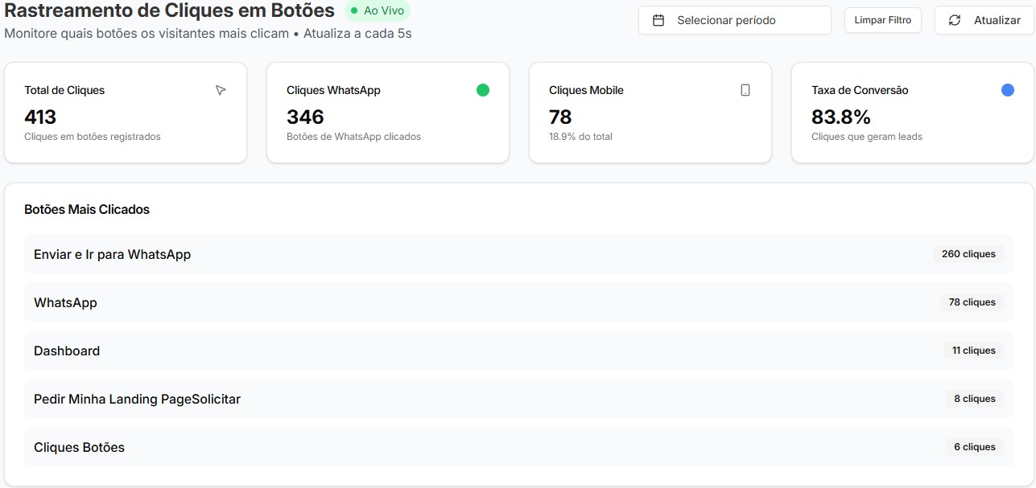
Task: Click the Botões Mais Clicados heading
Action: 87,209
